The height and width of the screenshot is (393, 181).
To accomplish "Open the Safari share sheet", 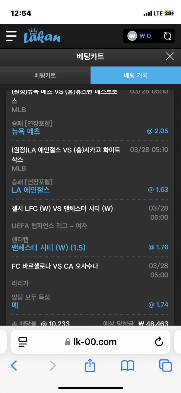I will pyautogui.click(x=90, y=366).
